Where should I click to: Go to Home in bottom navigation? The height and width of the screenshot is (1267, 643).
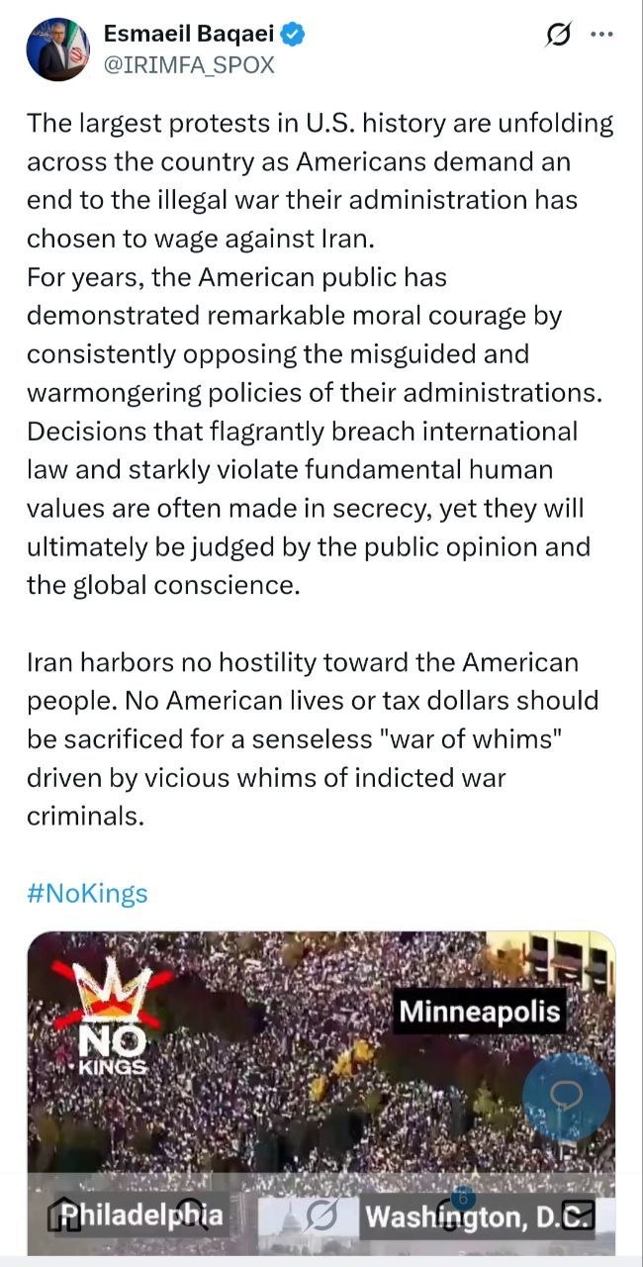66,1215
